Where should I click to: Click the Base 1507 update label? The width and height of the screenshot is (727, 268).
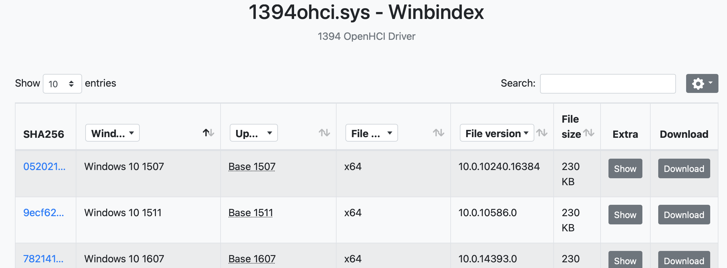pos(252,167)
